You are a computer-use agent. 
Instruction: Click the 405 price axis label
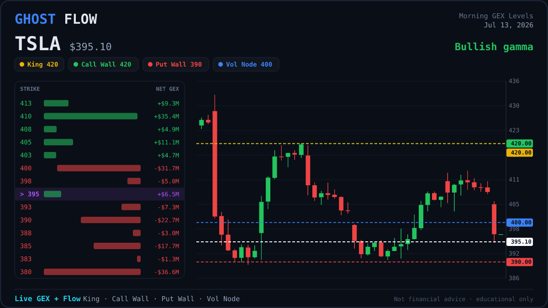tap(514, 204)
